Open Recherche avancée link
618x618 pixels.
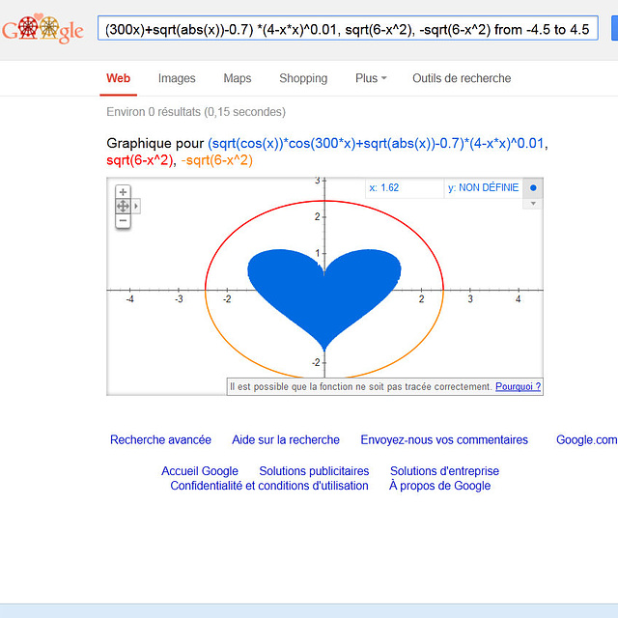coord(160,440)
